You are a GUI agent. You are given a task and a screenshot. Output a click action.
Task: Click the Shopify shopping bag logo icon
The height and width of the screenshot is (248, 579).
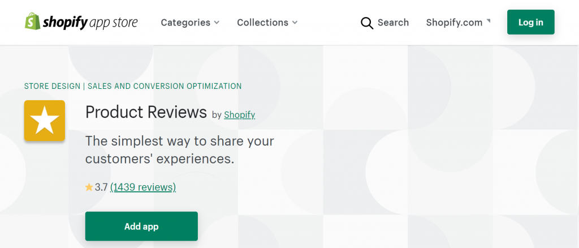point(32,22)
